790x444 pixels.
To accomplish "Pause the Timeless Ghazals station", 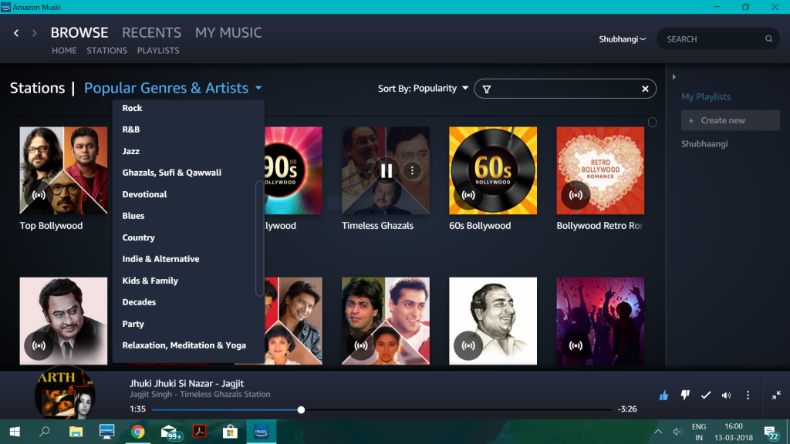I will 387,170.
